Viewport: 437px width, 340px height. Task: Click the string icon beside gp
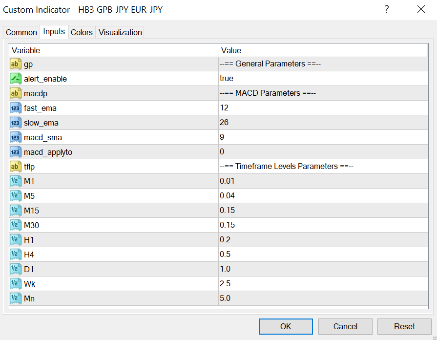pos(16,64)
